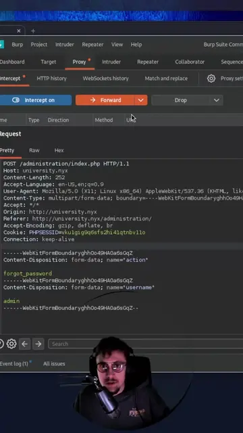This screenshot has width=243, height=433.
Task: Open the Collaborator tab
Action: tap(190, 62)
